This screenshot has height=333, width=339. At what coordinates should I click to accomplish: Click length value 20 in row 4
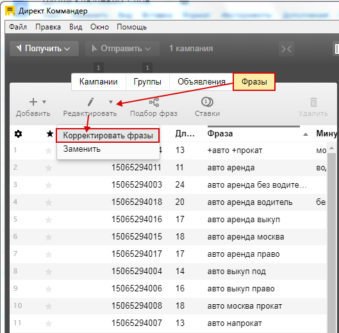tap(180, 202)
